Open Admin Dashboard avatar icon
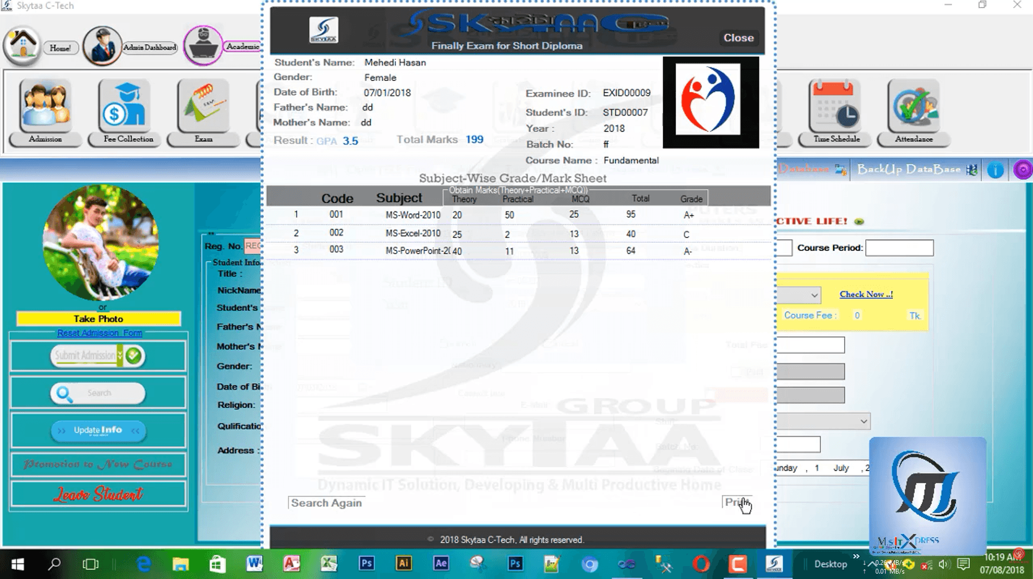This screenshot has width=1033, height=579. click(102, 46)
